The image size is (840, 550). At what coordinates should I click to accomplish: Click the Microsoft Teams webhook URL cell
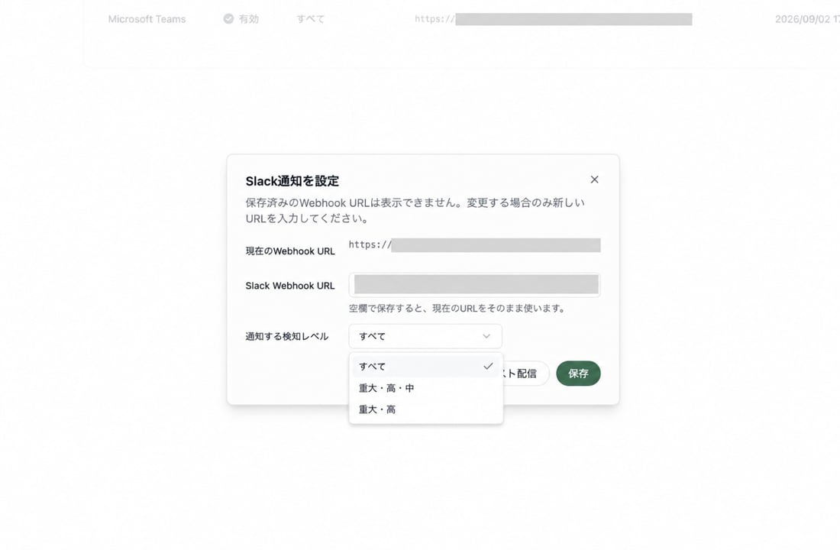click(x=553, y=19)
